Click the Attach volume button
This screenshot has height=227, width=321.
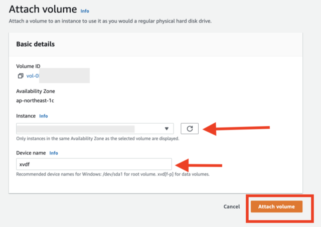pyautogui.click(x=276, y=206)
